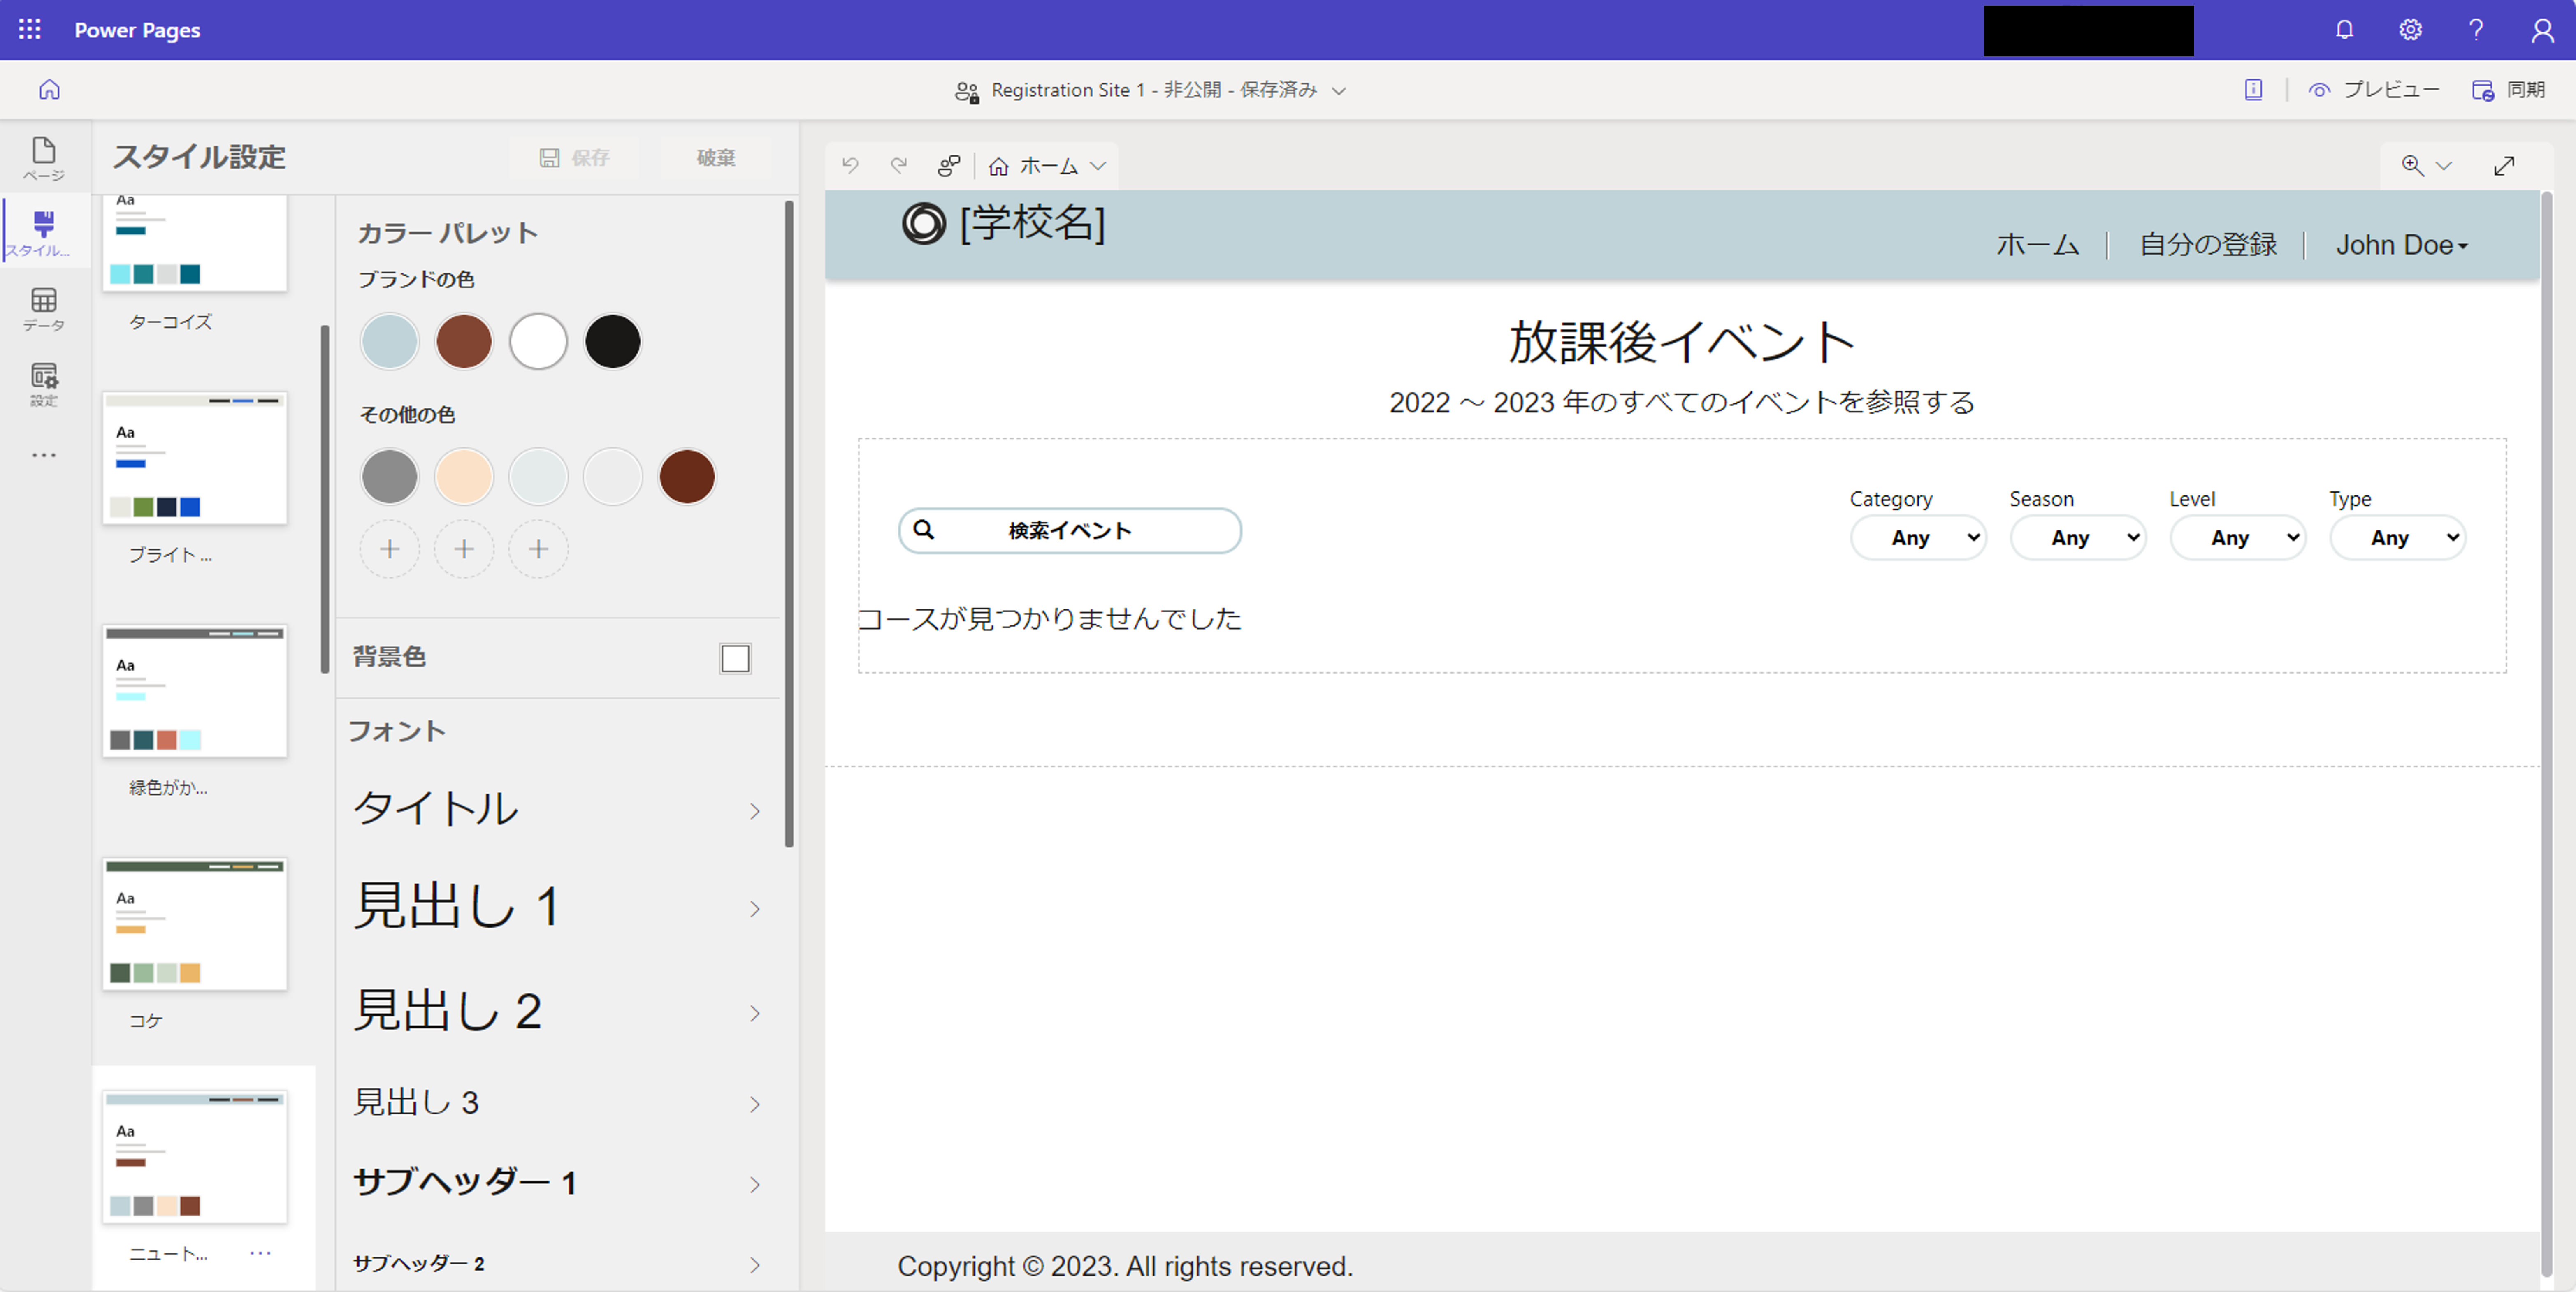Image resolution: width=2576 pixels, height=1292 pixels.
Task: Open notifications bell icon
Action: [2344, 30]
